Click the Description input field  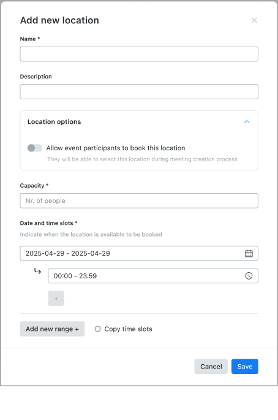139,91
